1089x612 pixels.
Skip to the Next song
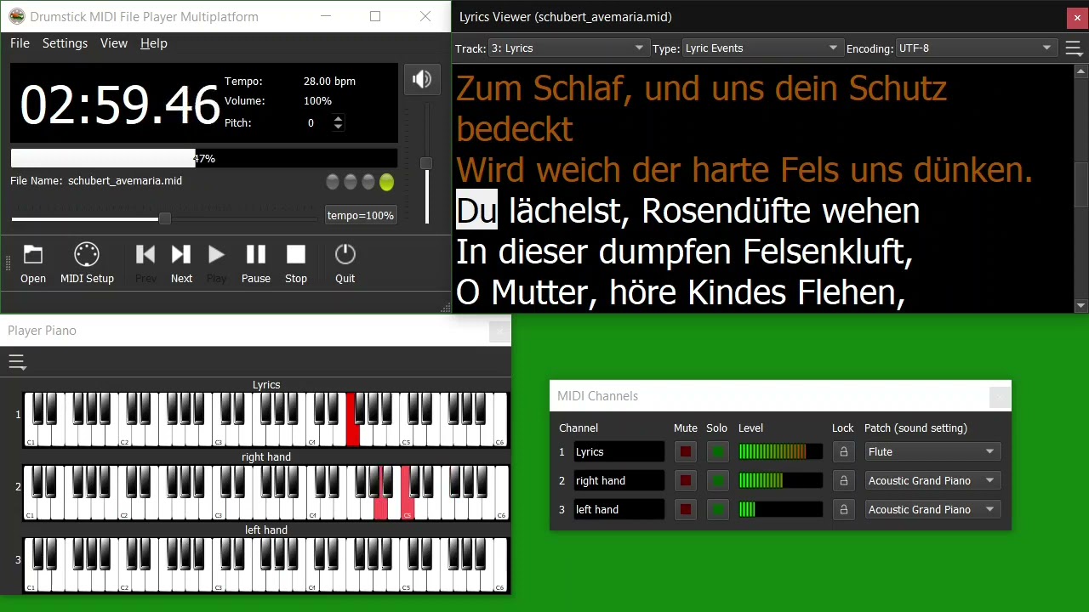[181, 263]
